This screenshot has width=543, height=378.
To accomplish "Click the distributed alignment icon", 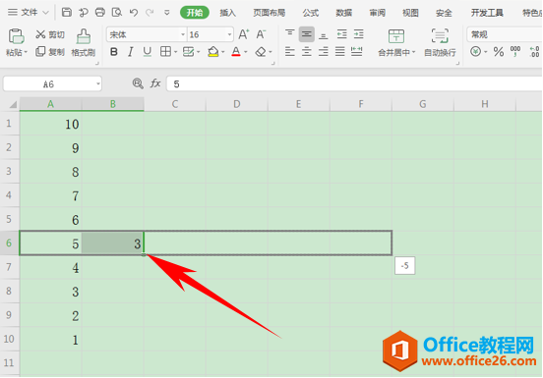I will coord(357,52).
